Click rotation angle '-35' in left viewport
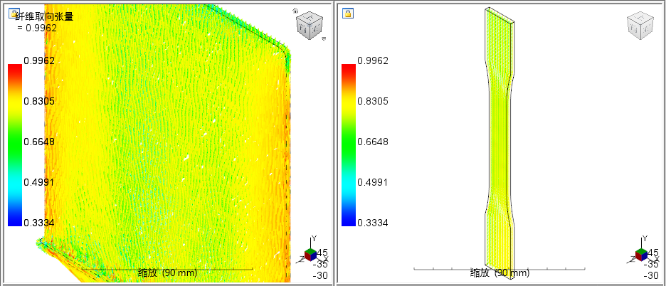This screenshot has height=286, width=666. 319,264
